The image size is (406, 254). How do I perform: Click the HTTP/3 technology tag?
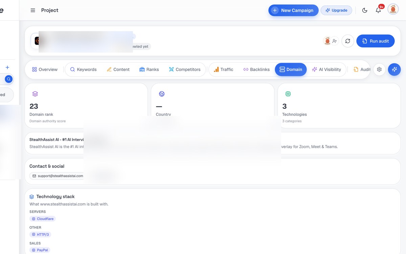click(41, 234)
